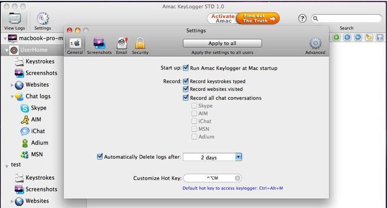388x208 pixels.
Task: Click the default hot key Ctrl+Alt+M note
Action: 232,188
